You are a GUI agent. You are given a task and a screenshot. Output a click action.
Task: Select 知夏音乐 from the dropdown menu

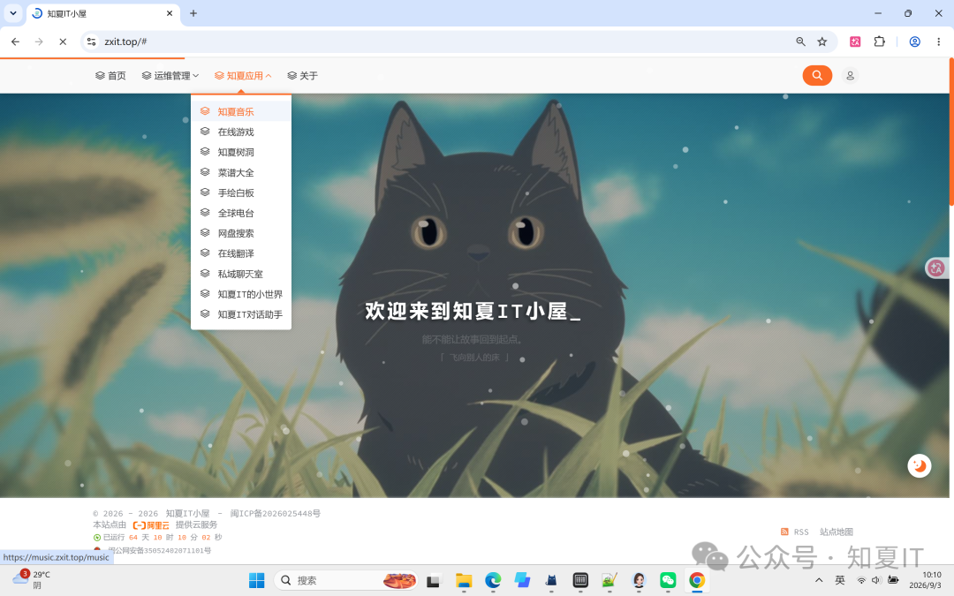click(241, 111)
